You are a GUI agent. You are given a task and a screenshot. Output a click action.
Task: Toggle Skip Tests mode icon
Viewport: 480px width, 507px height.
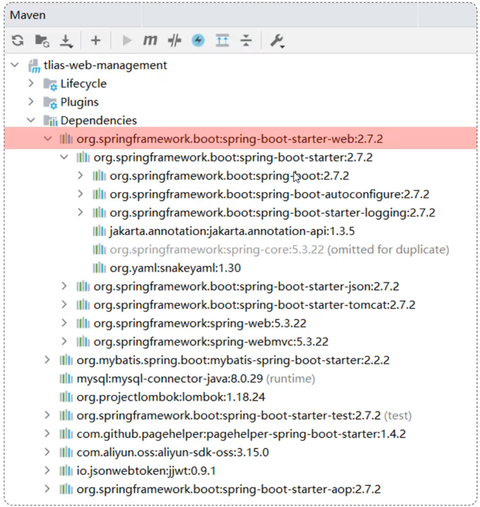click(x=175, y=41)
